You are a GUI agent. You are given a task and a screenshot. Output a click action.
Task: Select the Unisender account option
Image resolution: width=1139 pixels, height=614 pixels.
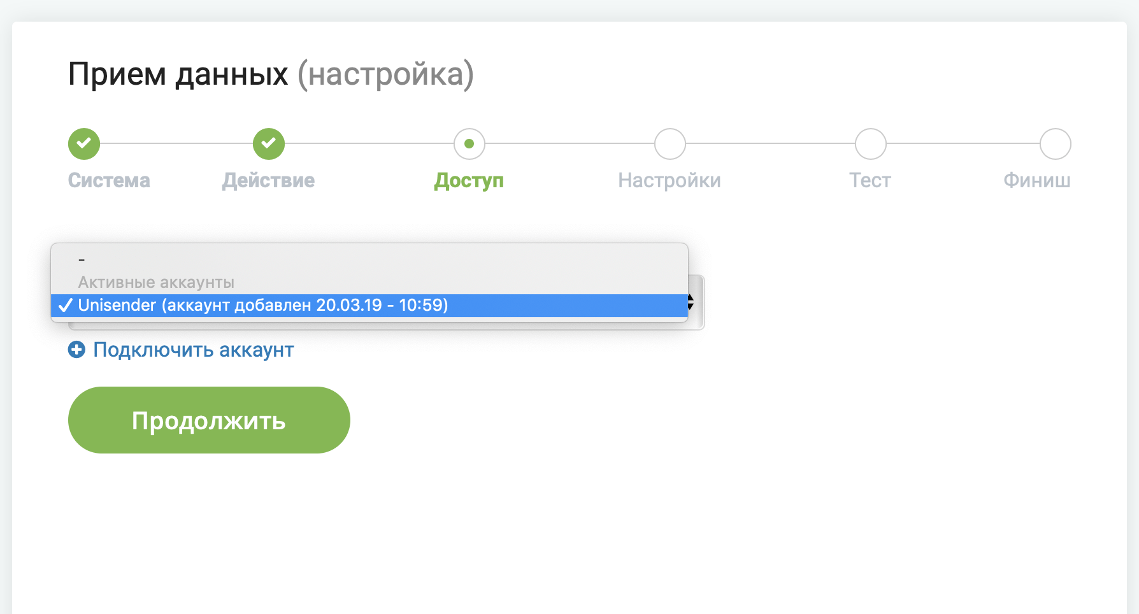[x=369, y=305]
